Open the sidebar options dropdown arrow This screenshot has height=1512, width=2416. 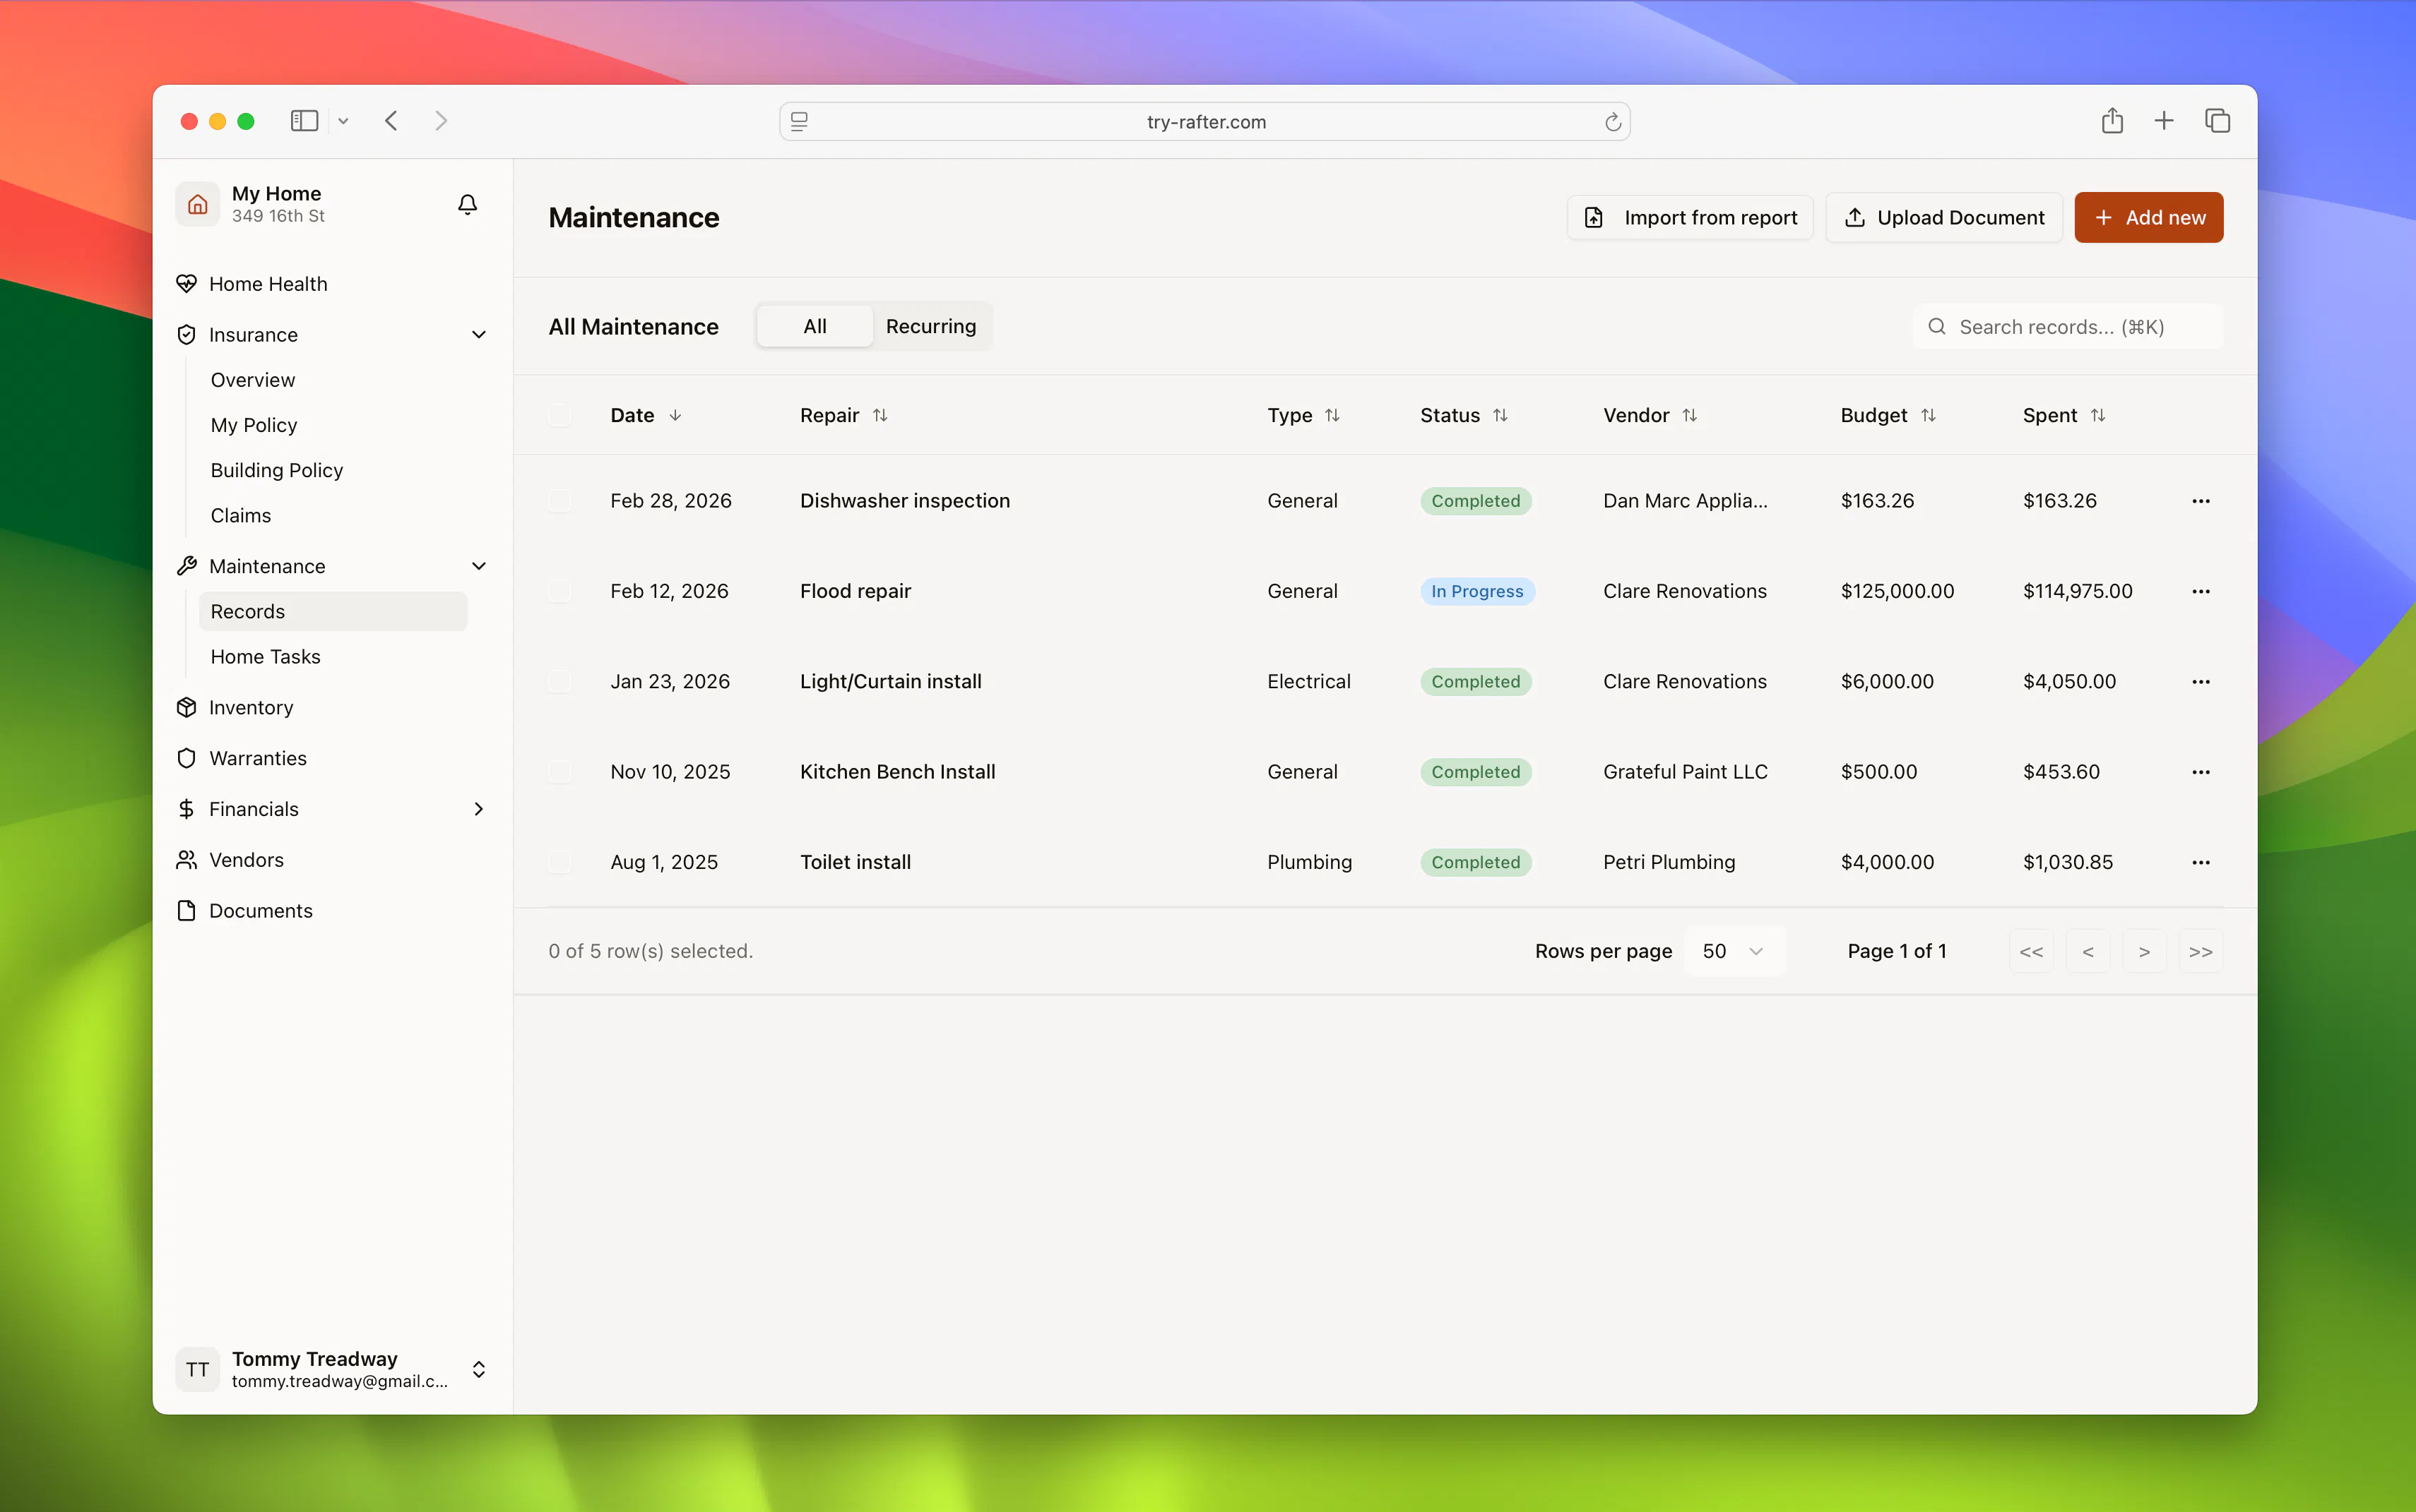[343, 121]
